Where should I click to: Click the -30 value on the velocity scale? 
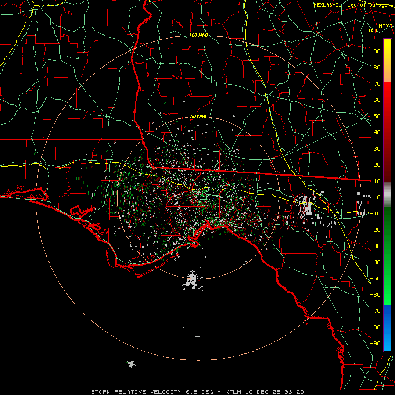375,246
